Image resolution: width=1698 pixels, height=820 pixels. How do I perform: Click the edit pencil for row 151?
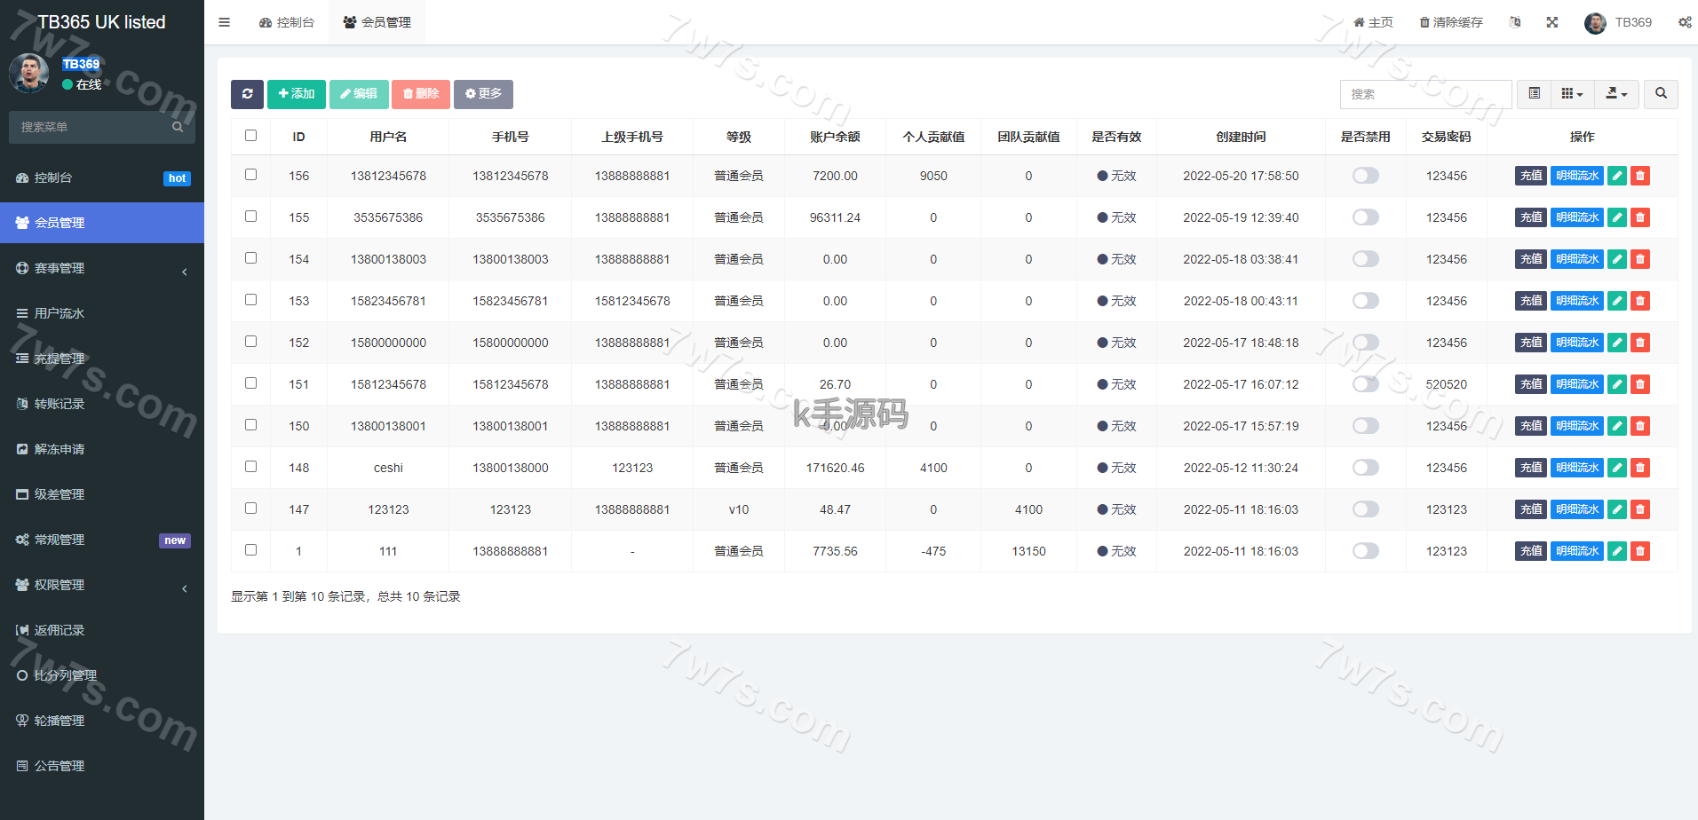pyautogui.click(x=1617, y=384)
